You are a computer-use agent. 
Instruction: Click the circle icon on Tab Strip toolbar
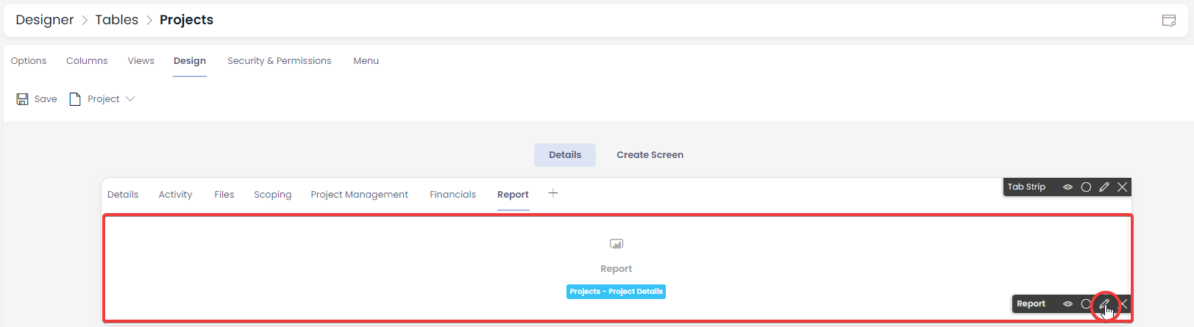[x=1086, y=187]
